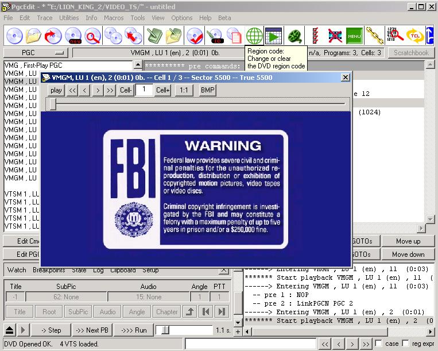The height and width of the screenshot is (351, 438).
Task: Click the disc icon labeled new
Action: (x=73, y=36)
